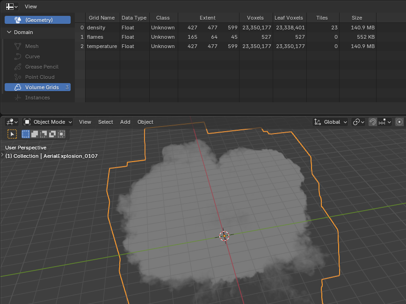This screenshot has height=304, width=406.
Task: Open the spreadsheet View menu
Action: click(31, 7)
